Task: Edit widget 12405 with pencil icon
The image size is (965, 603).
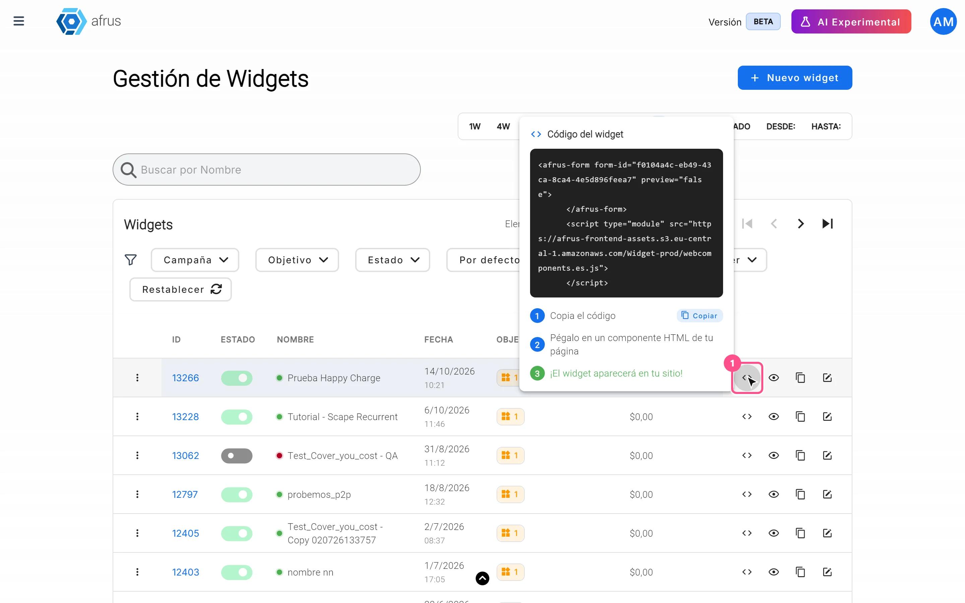Action: [827, 533]
